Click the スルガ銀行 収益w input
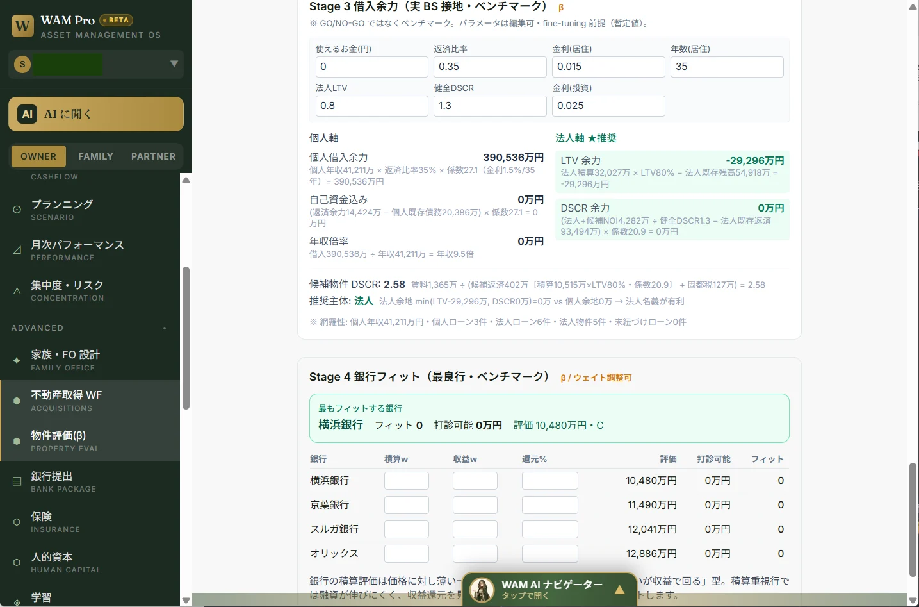Viewport: 919px width, 607px height. (475, 529)
